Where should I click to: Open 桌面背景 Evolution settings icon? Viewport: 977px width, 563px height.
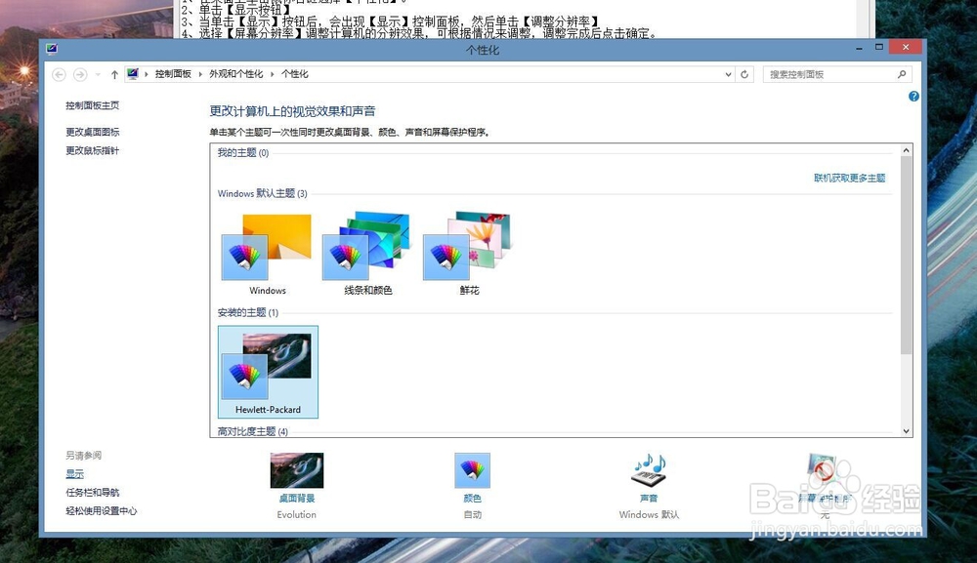(x=297, y=470)
